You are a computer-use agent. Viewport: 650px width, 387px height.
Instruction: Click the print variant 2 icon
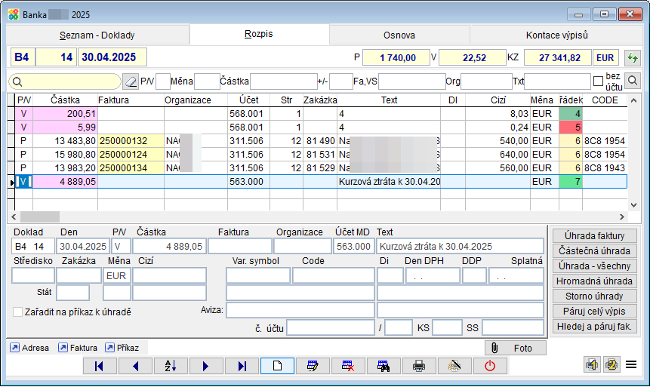(x=611, y=365)
